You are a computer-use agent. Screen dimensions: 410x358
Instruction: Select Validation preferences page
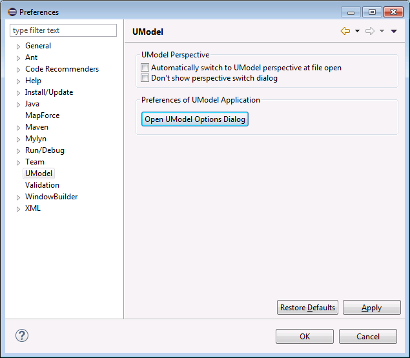pyautogui.click(x=42, y=185)
